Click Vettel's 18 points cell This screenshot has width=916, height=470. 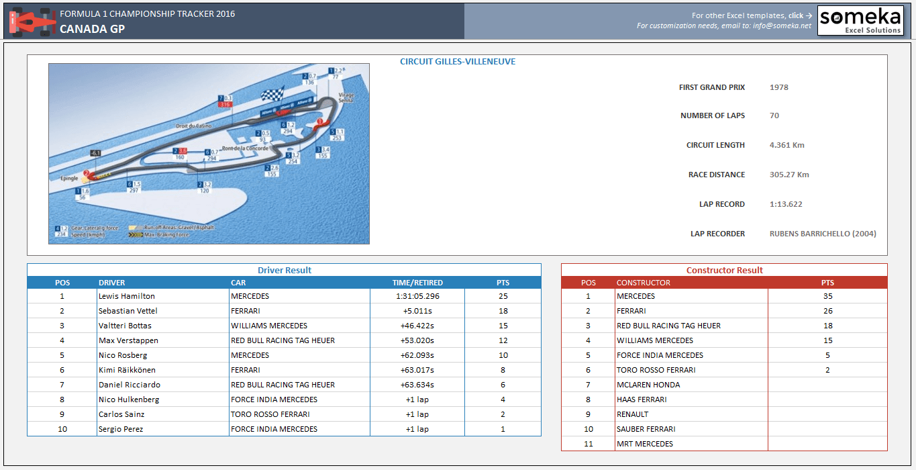503,311
